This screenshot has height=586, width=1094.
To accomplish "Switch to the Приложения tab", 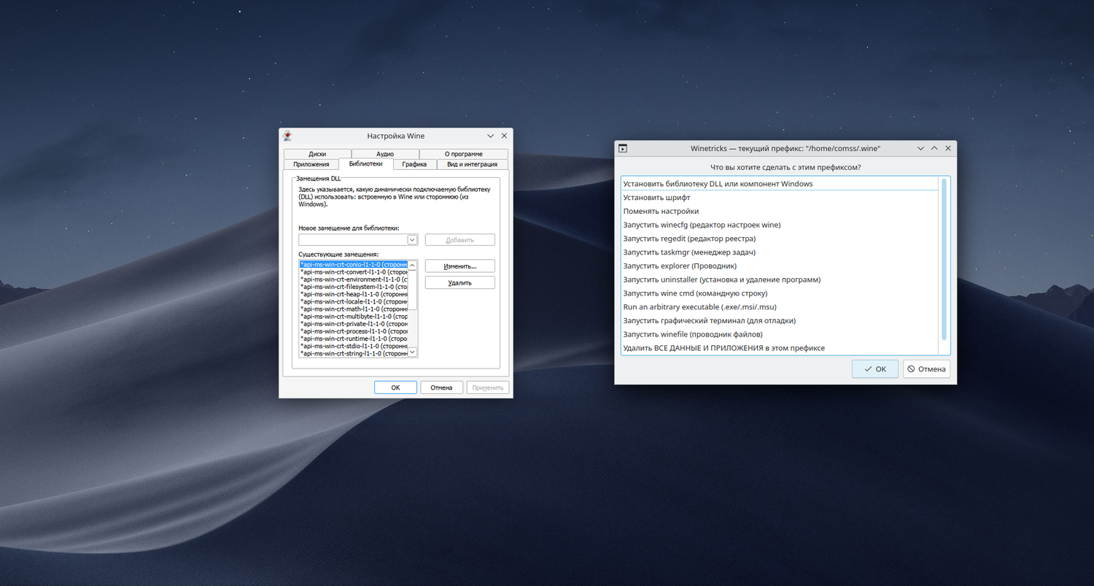I will point(311,164).
